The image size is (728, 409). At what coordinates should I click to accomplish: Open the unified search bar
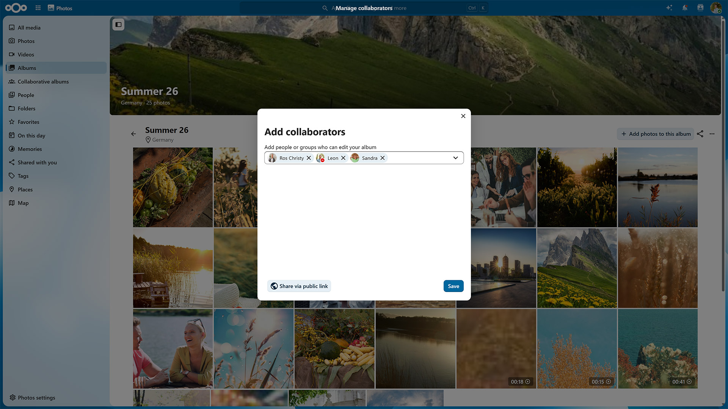(x=364, y=8)
